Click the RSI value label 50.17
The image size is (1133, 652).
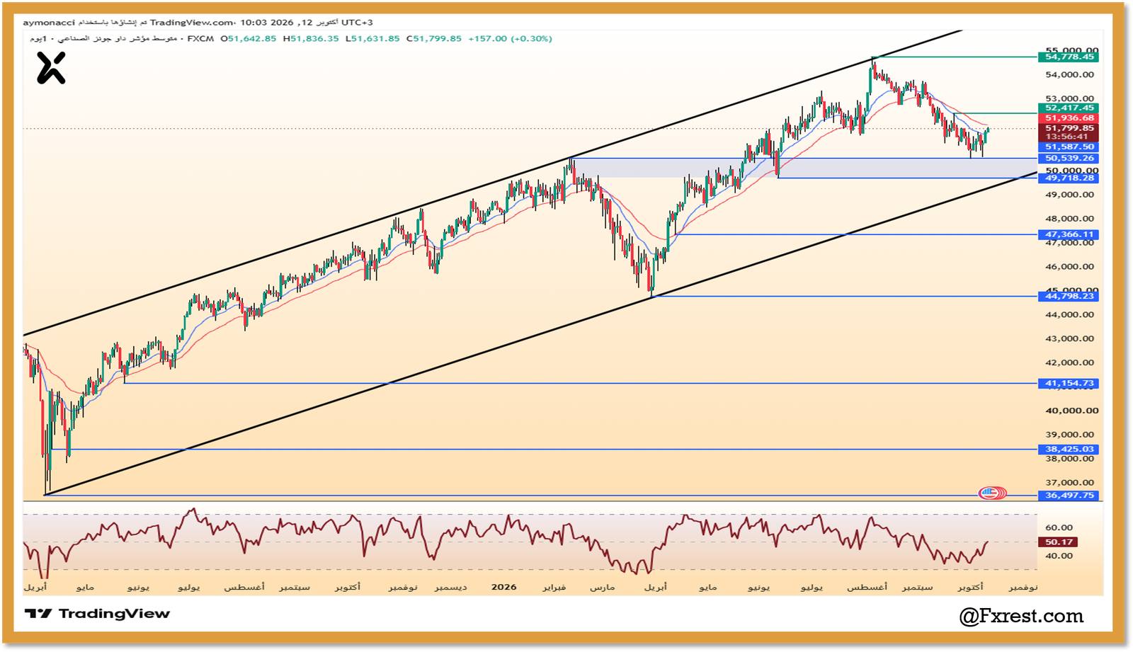[1059, 542]
